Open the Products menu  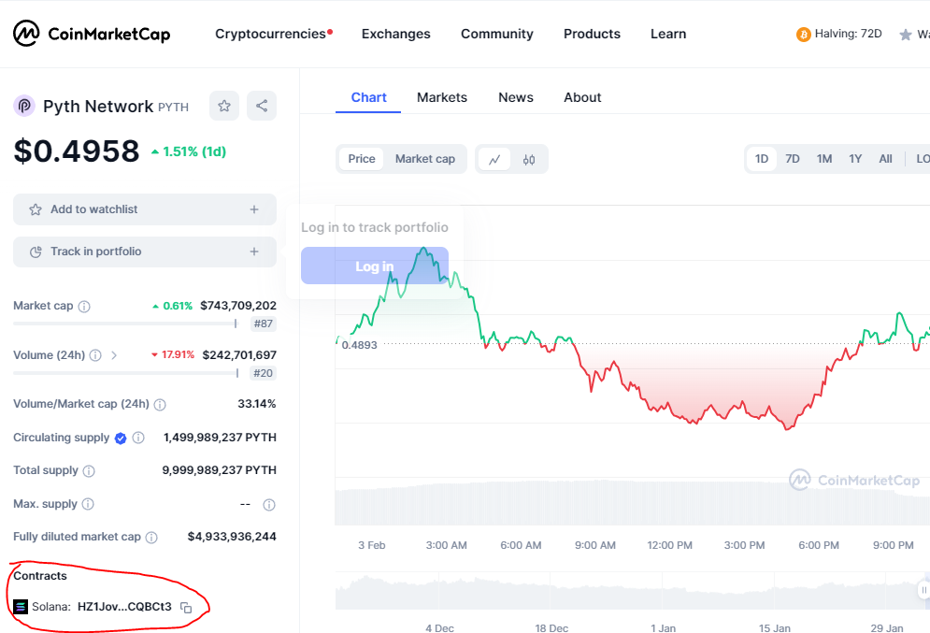click(592, 34)
